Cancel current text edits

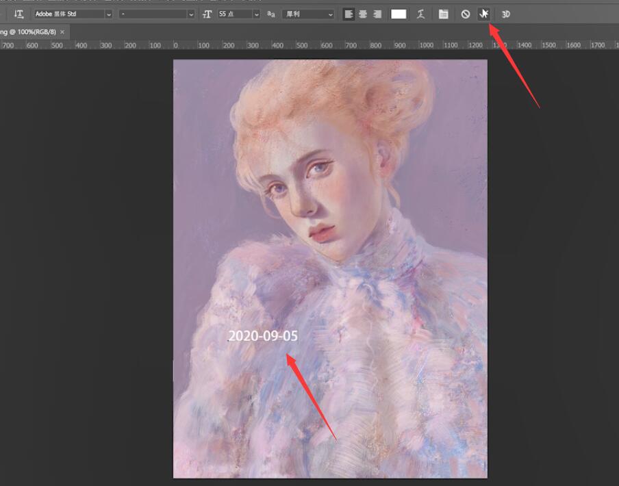[466, 14]
